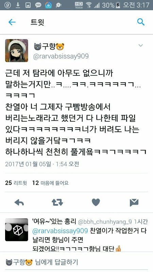View the 25 리트윗 list
Screen dimensions: 153x272
click(16, 183)
